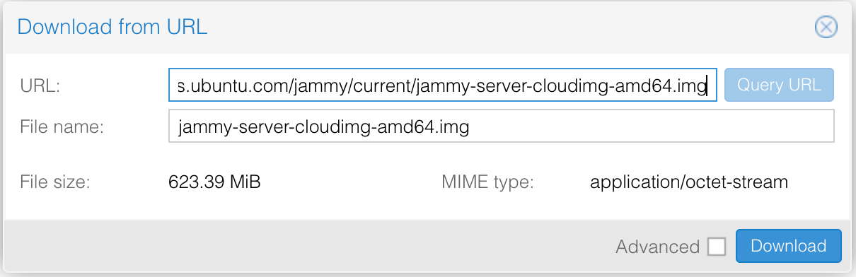Image resolution: width=856 pixels, height=277 pixels.
Task: Click the Download from URL title text
Action: [112, 28]
